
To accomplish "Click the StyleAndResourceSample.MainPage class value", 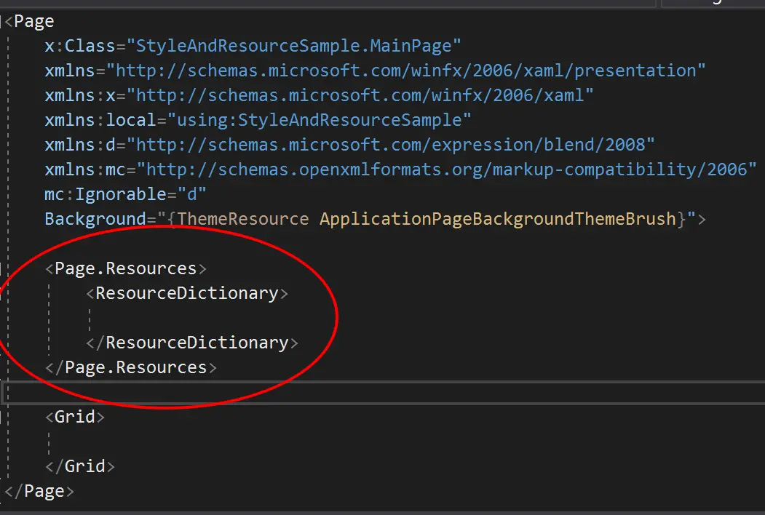I will click(x=293, y=46).
